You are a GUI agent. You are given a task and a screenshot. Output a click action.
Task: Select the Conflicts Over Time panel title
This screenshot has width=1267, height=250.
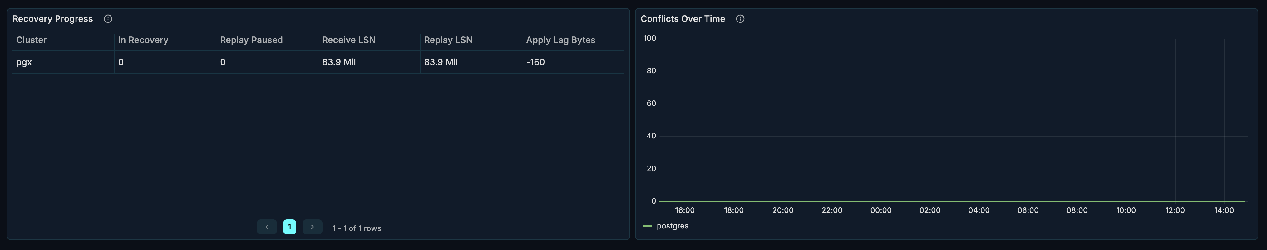pos(683,18)
